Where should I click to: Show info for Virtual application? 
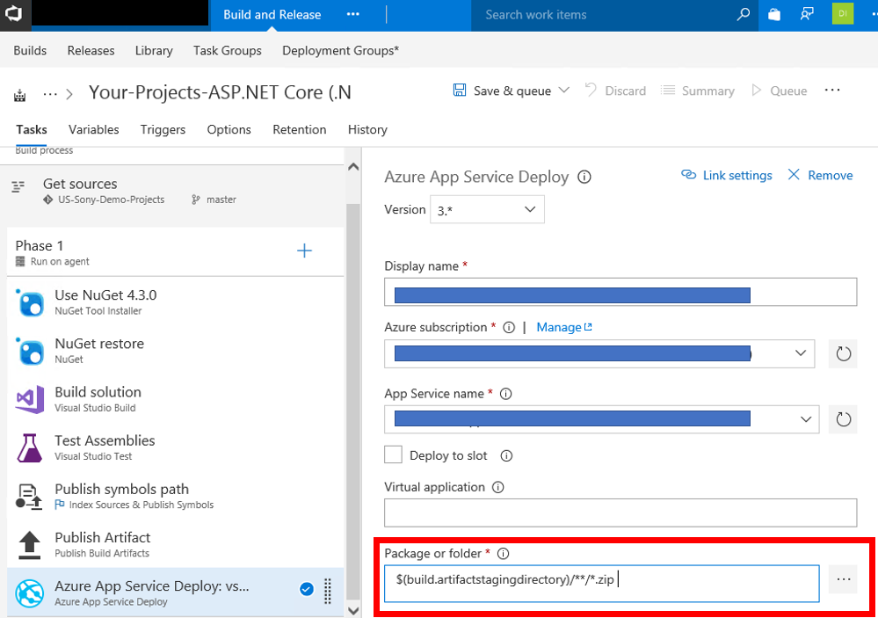497,487
